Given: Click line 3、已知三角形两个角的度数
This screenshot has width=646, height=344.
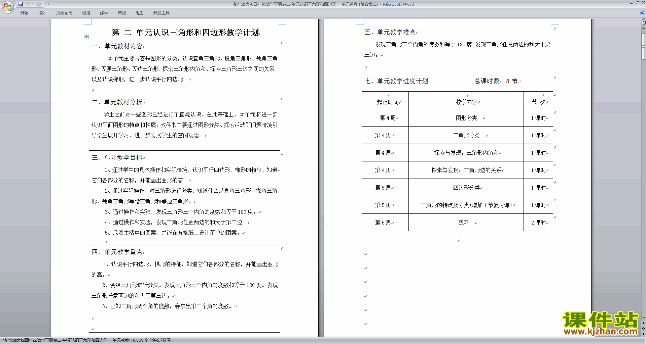Looking at the screenshot, I should [167, 306].
